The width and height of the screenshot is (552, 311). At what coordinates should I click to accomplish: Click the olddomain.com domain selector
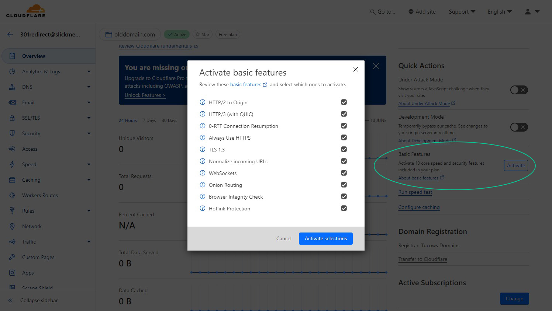tap(130, 34)
